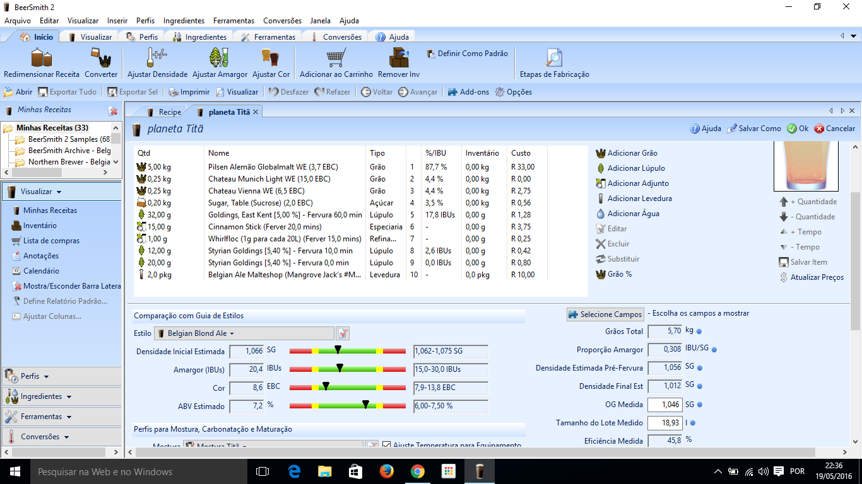Click Adicionar Água water drop

point(601,214)
